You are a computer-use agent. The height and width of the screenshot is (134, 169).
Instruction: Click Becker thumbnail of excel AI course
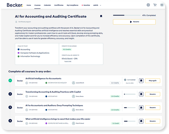[20, 121]
